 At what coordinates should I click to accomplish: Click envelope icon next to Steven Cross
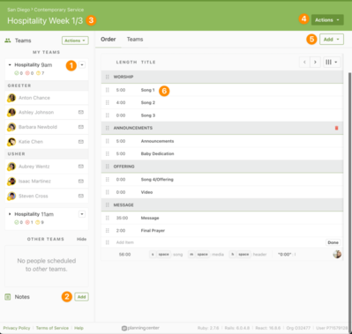81,196
